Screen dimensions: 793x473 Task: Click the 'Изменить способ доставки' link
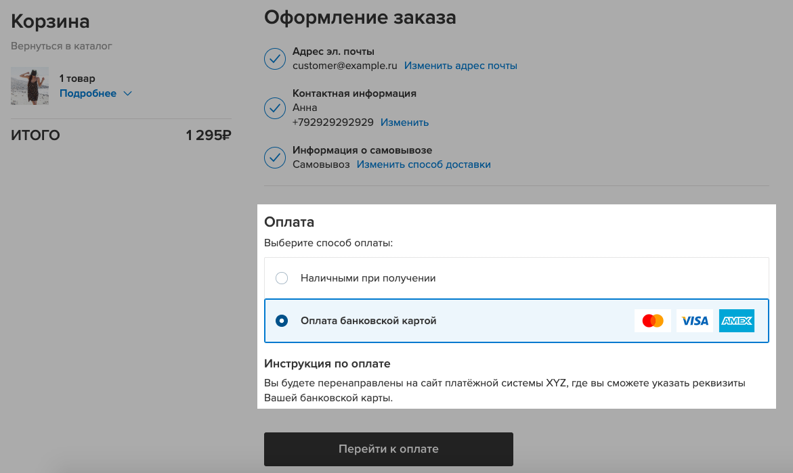(424, 164)
